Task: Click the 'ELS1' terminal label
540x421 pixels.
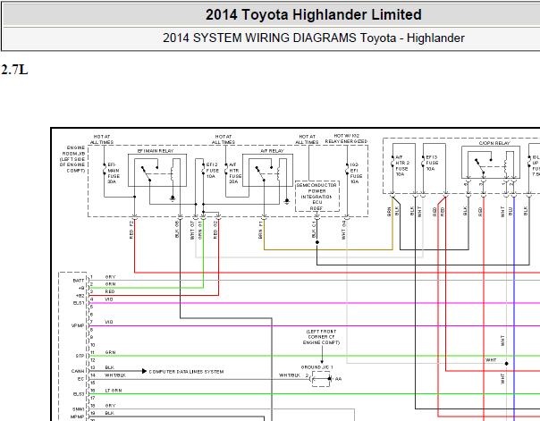Action: coord(79,303)
